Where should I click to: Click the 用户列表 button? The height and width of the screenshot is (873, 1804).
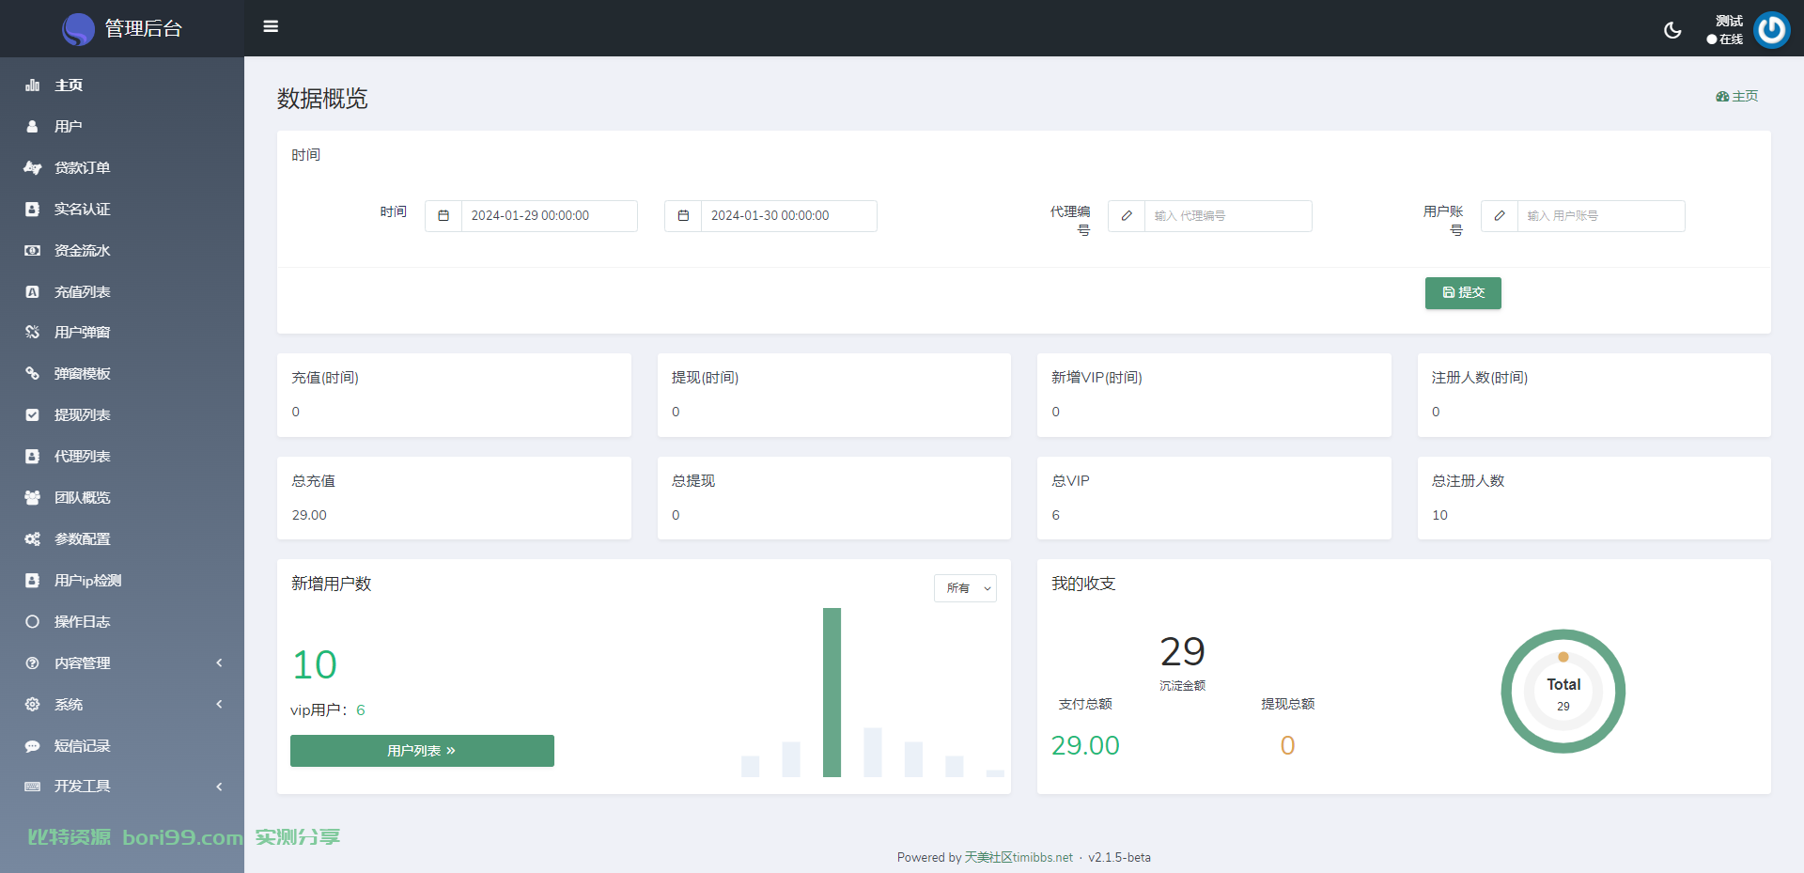click(422, 751)
